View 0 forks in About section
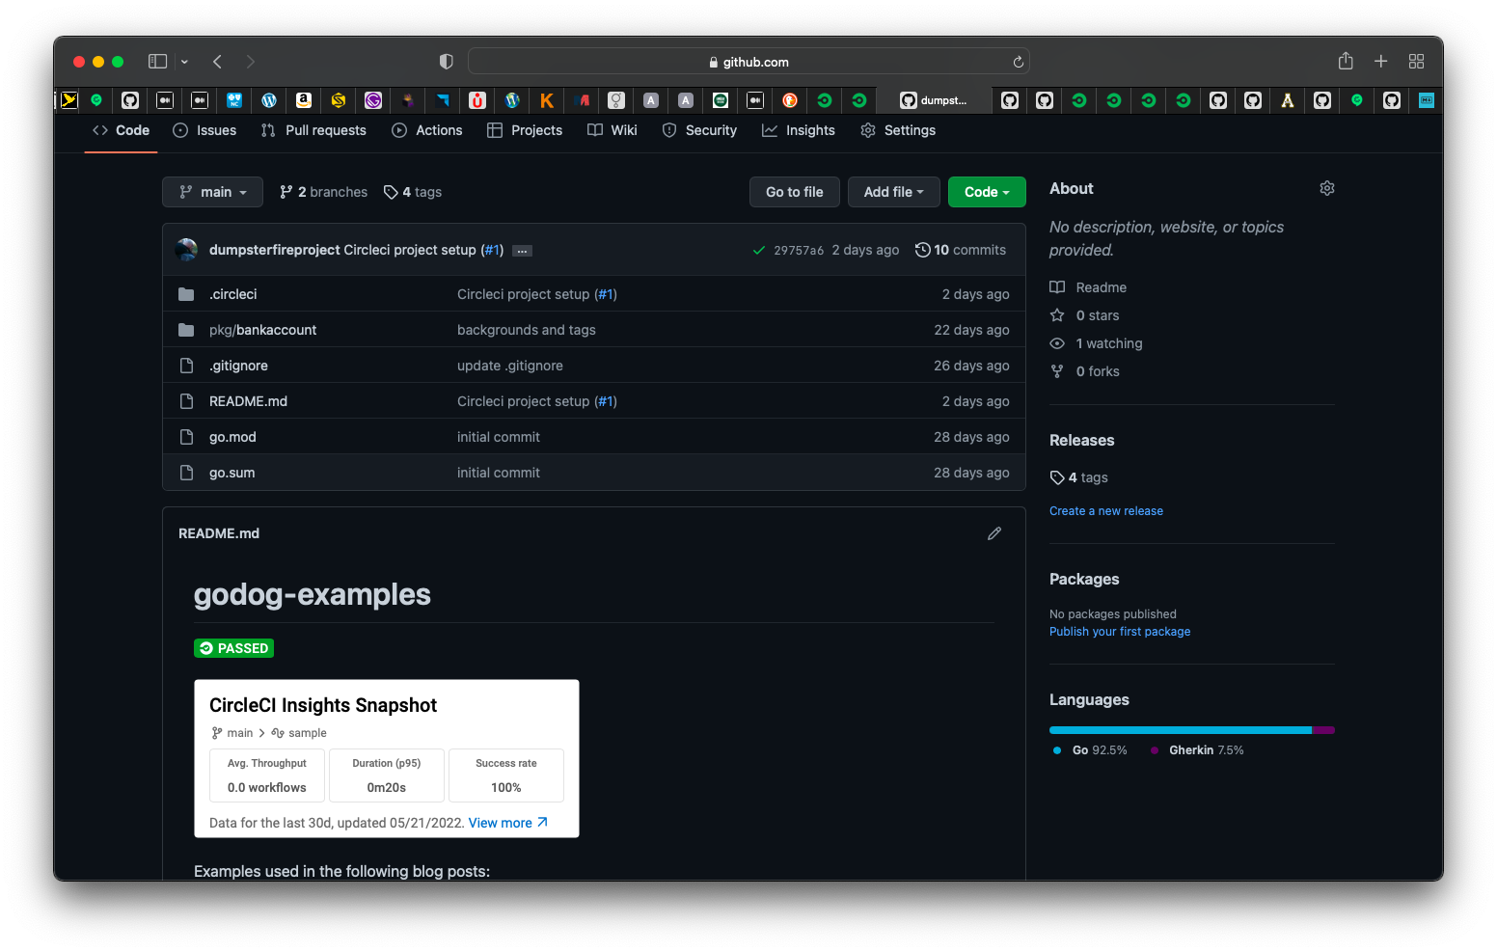 [1084, 371]
